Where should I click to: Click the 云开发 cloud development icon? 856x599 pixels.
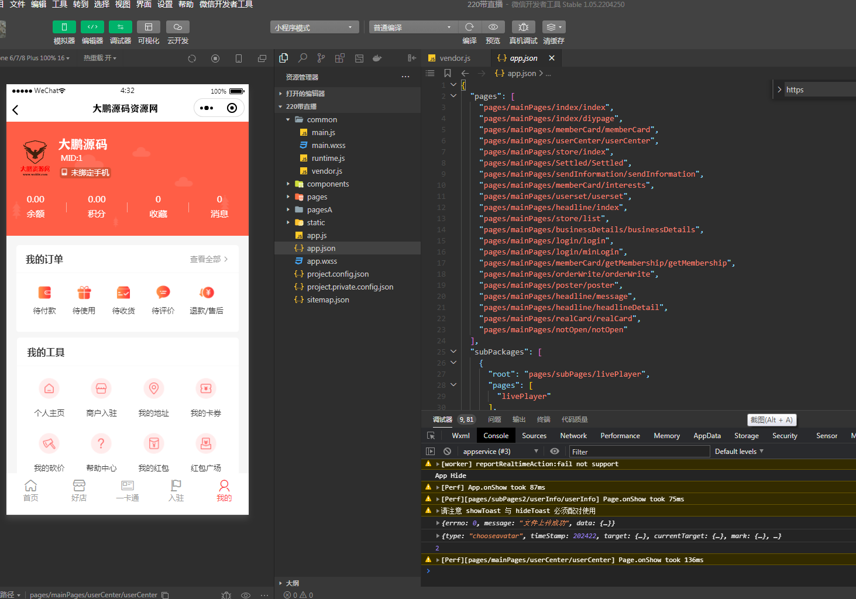click(x=177, y=27)
